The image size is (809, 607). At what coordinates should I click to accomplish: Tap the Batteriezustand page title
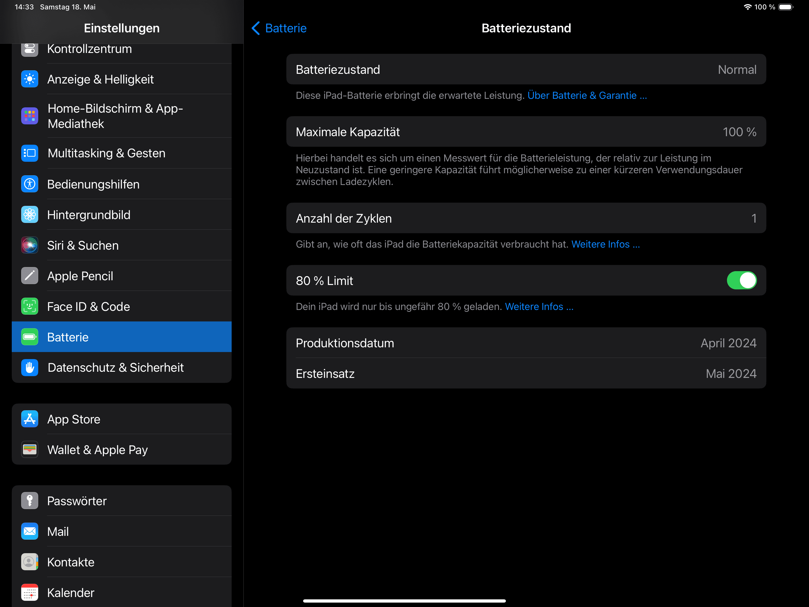[526, 28]
